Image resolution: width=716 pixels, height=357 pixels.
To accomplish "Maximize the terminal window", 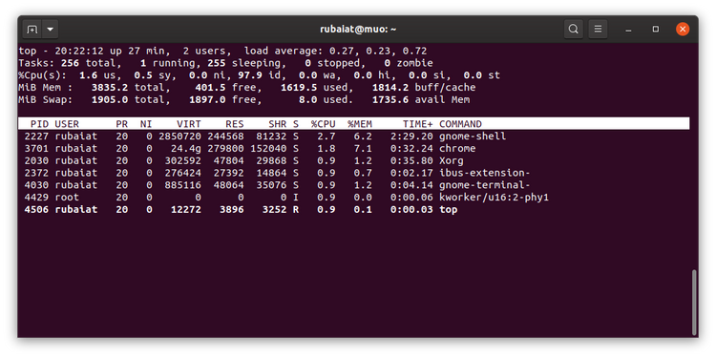I will coord(656,30).
